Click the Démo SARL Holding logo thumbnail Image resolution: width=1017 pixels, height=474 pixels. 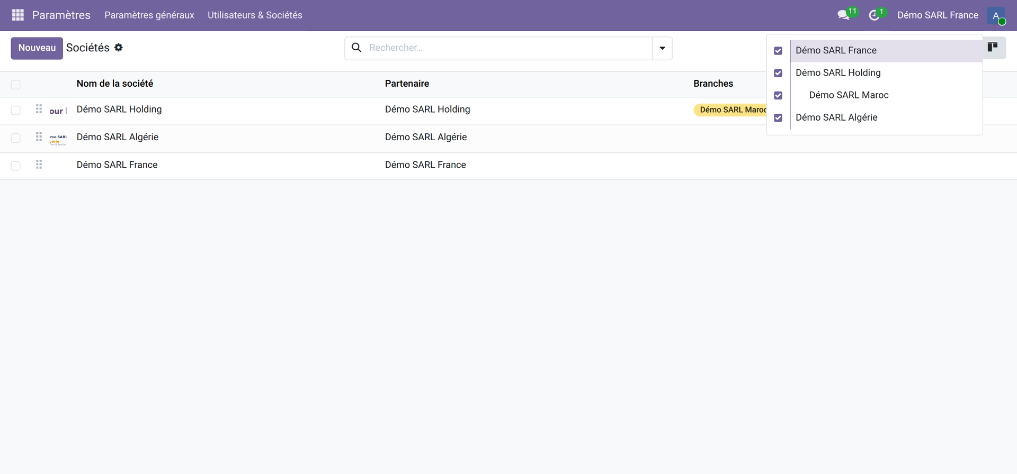point(58,111)
